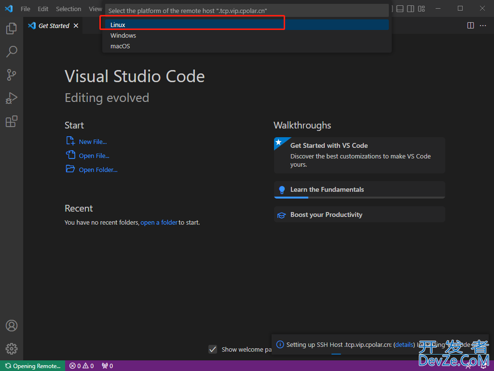Close the Get Started tab
494x371 pixels.
tap(76, 26)
